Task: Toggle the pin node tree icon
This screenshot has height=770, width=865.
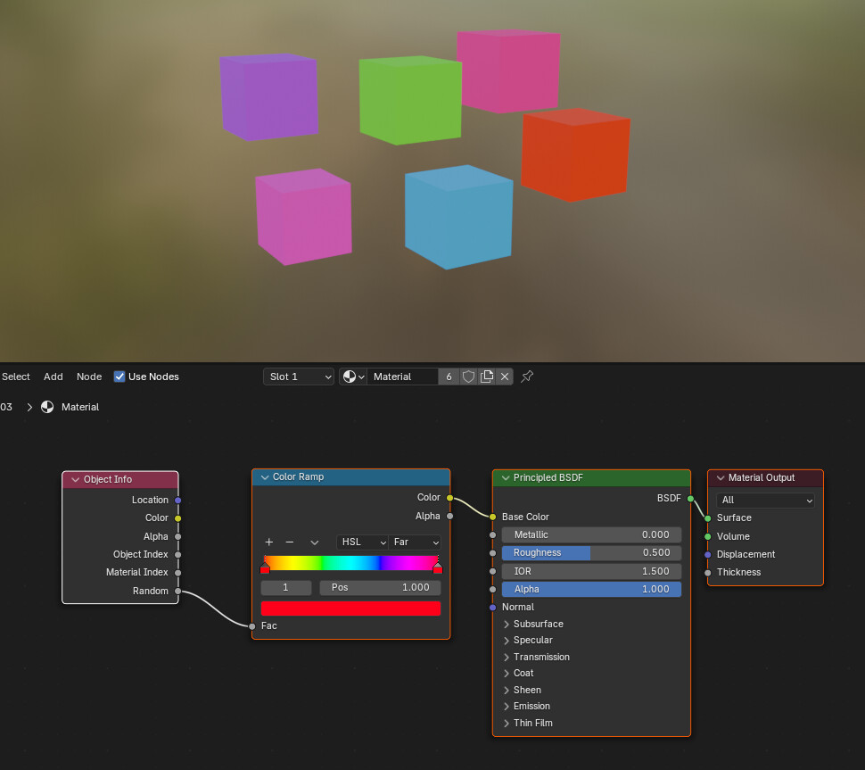Action: (527, 377)
